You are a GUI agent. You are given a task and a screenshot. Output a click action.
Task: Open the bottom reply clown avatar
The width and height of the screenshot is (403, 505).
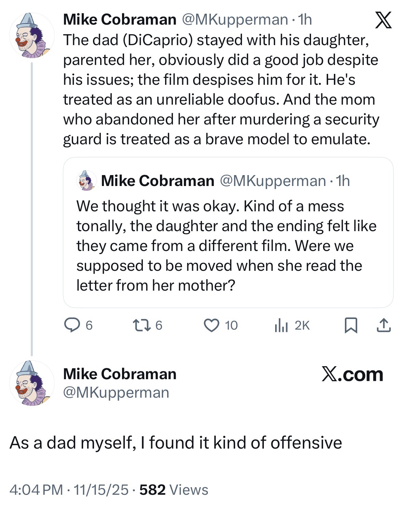coord(31,383)
